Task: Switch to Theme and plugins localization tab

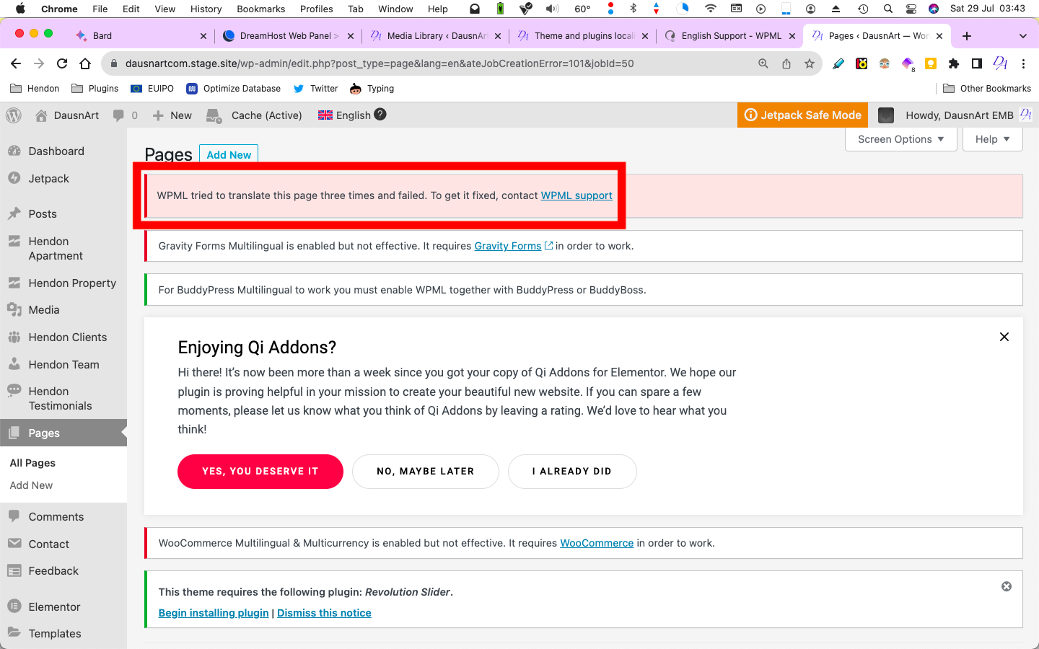Action: pos(583,35)
